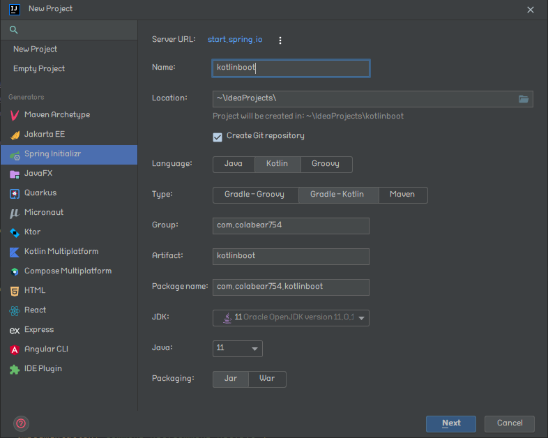Click the Cancel button
548x438 pixels.
509,423
